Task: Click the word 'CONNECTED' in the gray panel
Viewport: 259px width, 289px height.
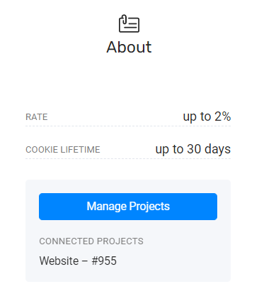Action: [67, 241]
